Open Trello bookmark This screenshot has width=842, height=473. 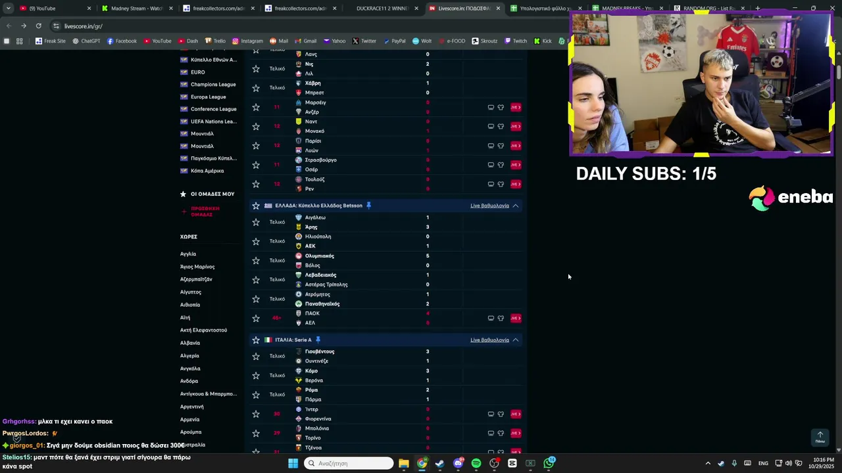click(x=214, y=41)
